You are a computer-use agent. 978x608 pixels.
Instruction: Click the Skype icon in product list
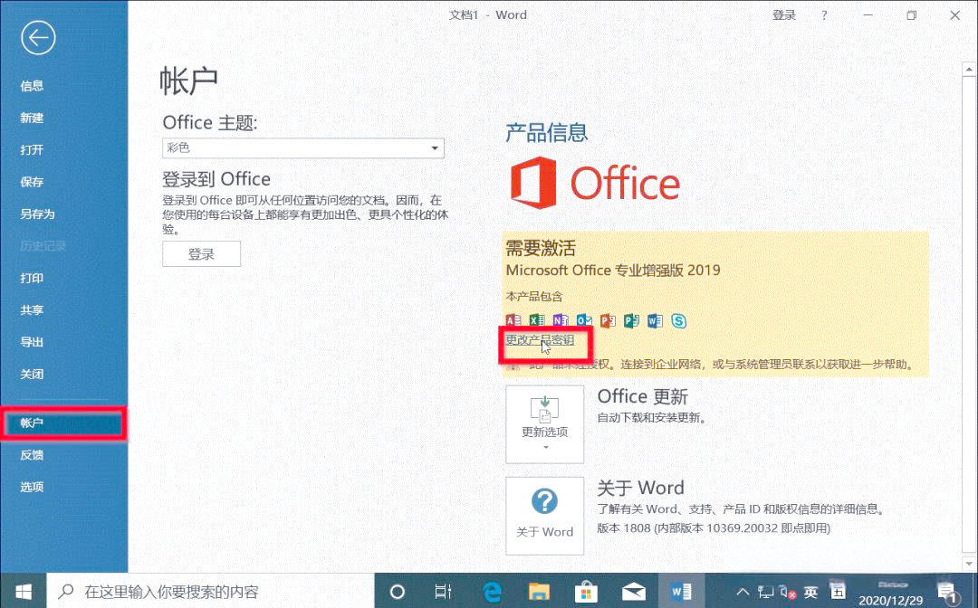pos(678,320)
